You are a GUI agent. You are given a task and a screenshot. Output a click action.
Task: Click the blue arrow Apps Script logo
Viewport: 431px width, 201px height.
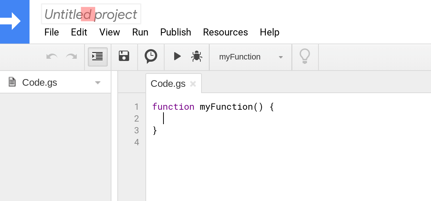point(14,22)
